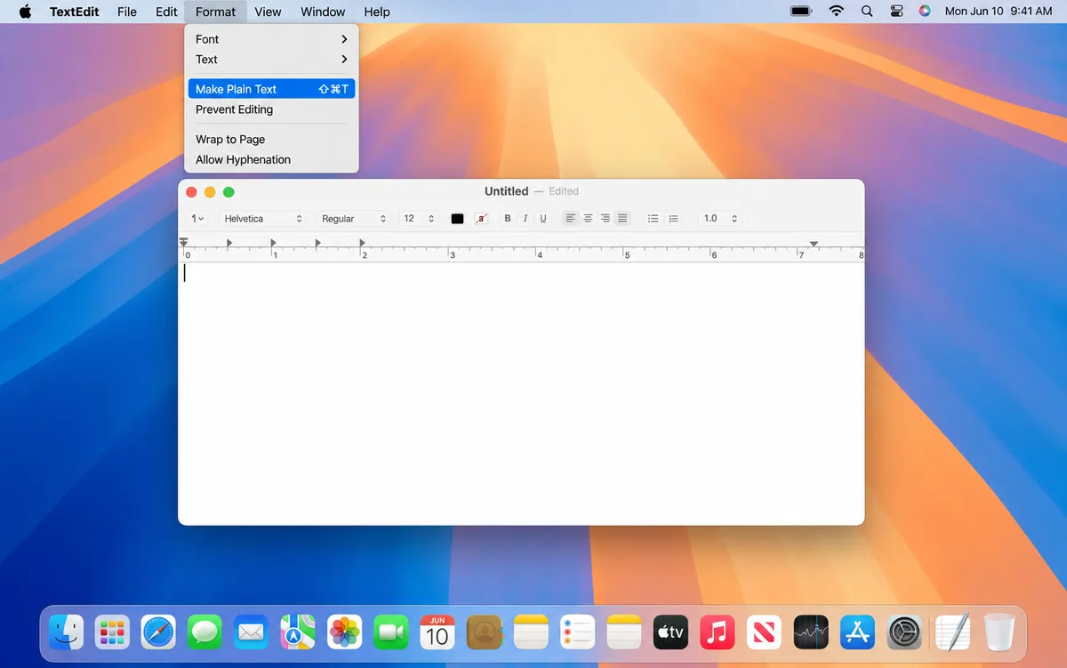Open Messages from the Dock
Viewport: 1067px width, 668px height.
[x=205, y=632]
